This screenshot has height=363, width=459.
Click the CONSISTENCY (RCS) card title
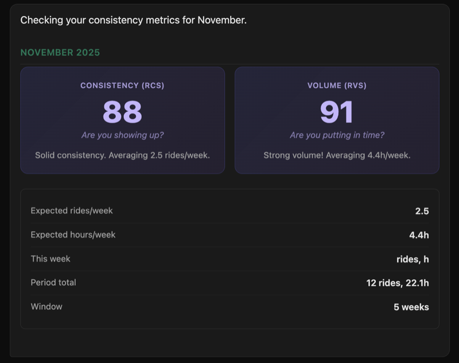(122, 85)
